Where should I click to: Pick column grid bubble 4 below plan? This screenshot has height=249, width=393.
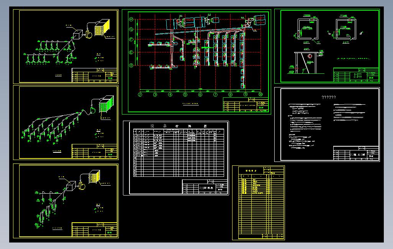pyautogui.click(x=170, y=94)
